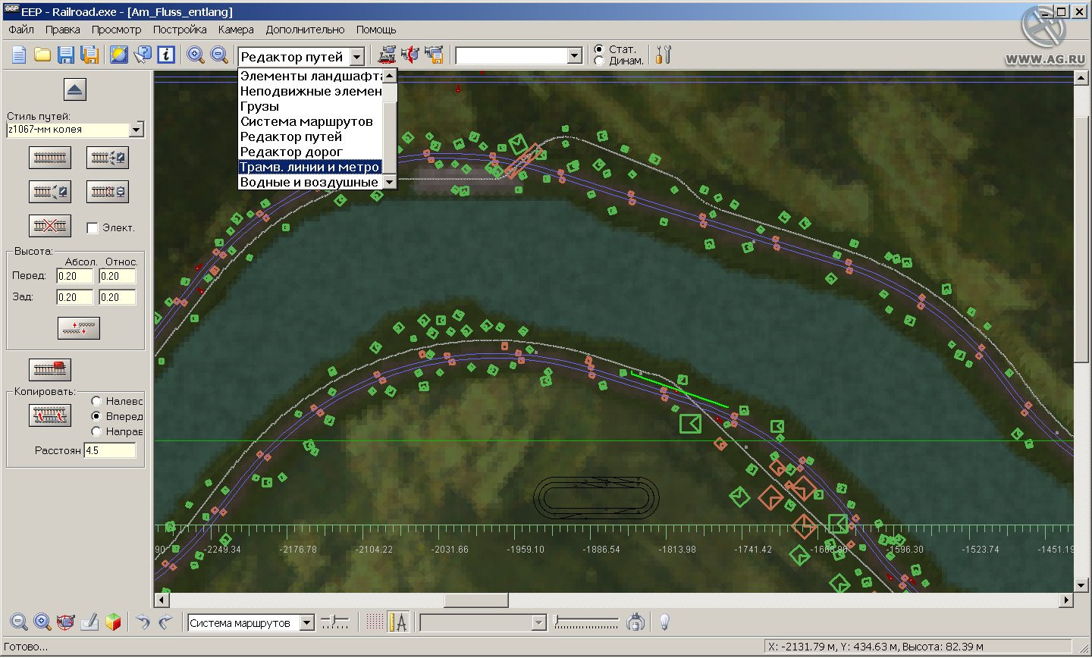Click the colored 3D cube icon

[113, 622]
